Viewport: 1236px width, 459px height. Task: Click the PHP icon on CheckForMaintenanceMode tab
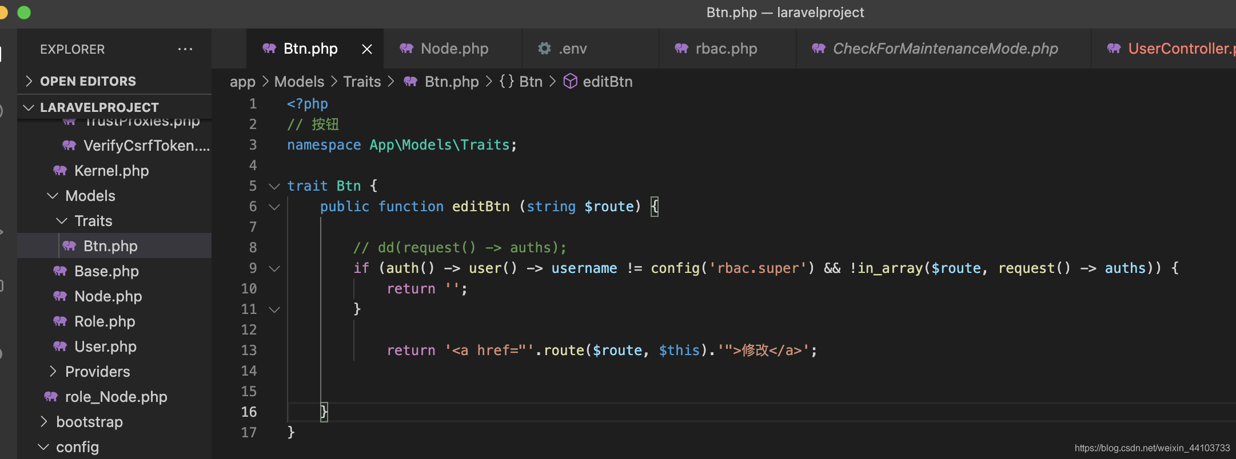pyautogui.click(x=819, y=49)
